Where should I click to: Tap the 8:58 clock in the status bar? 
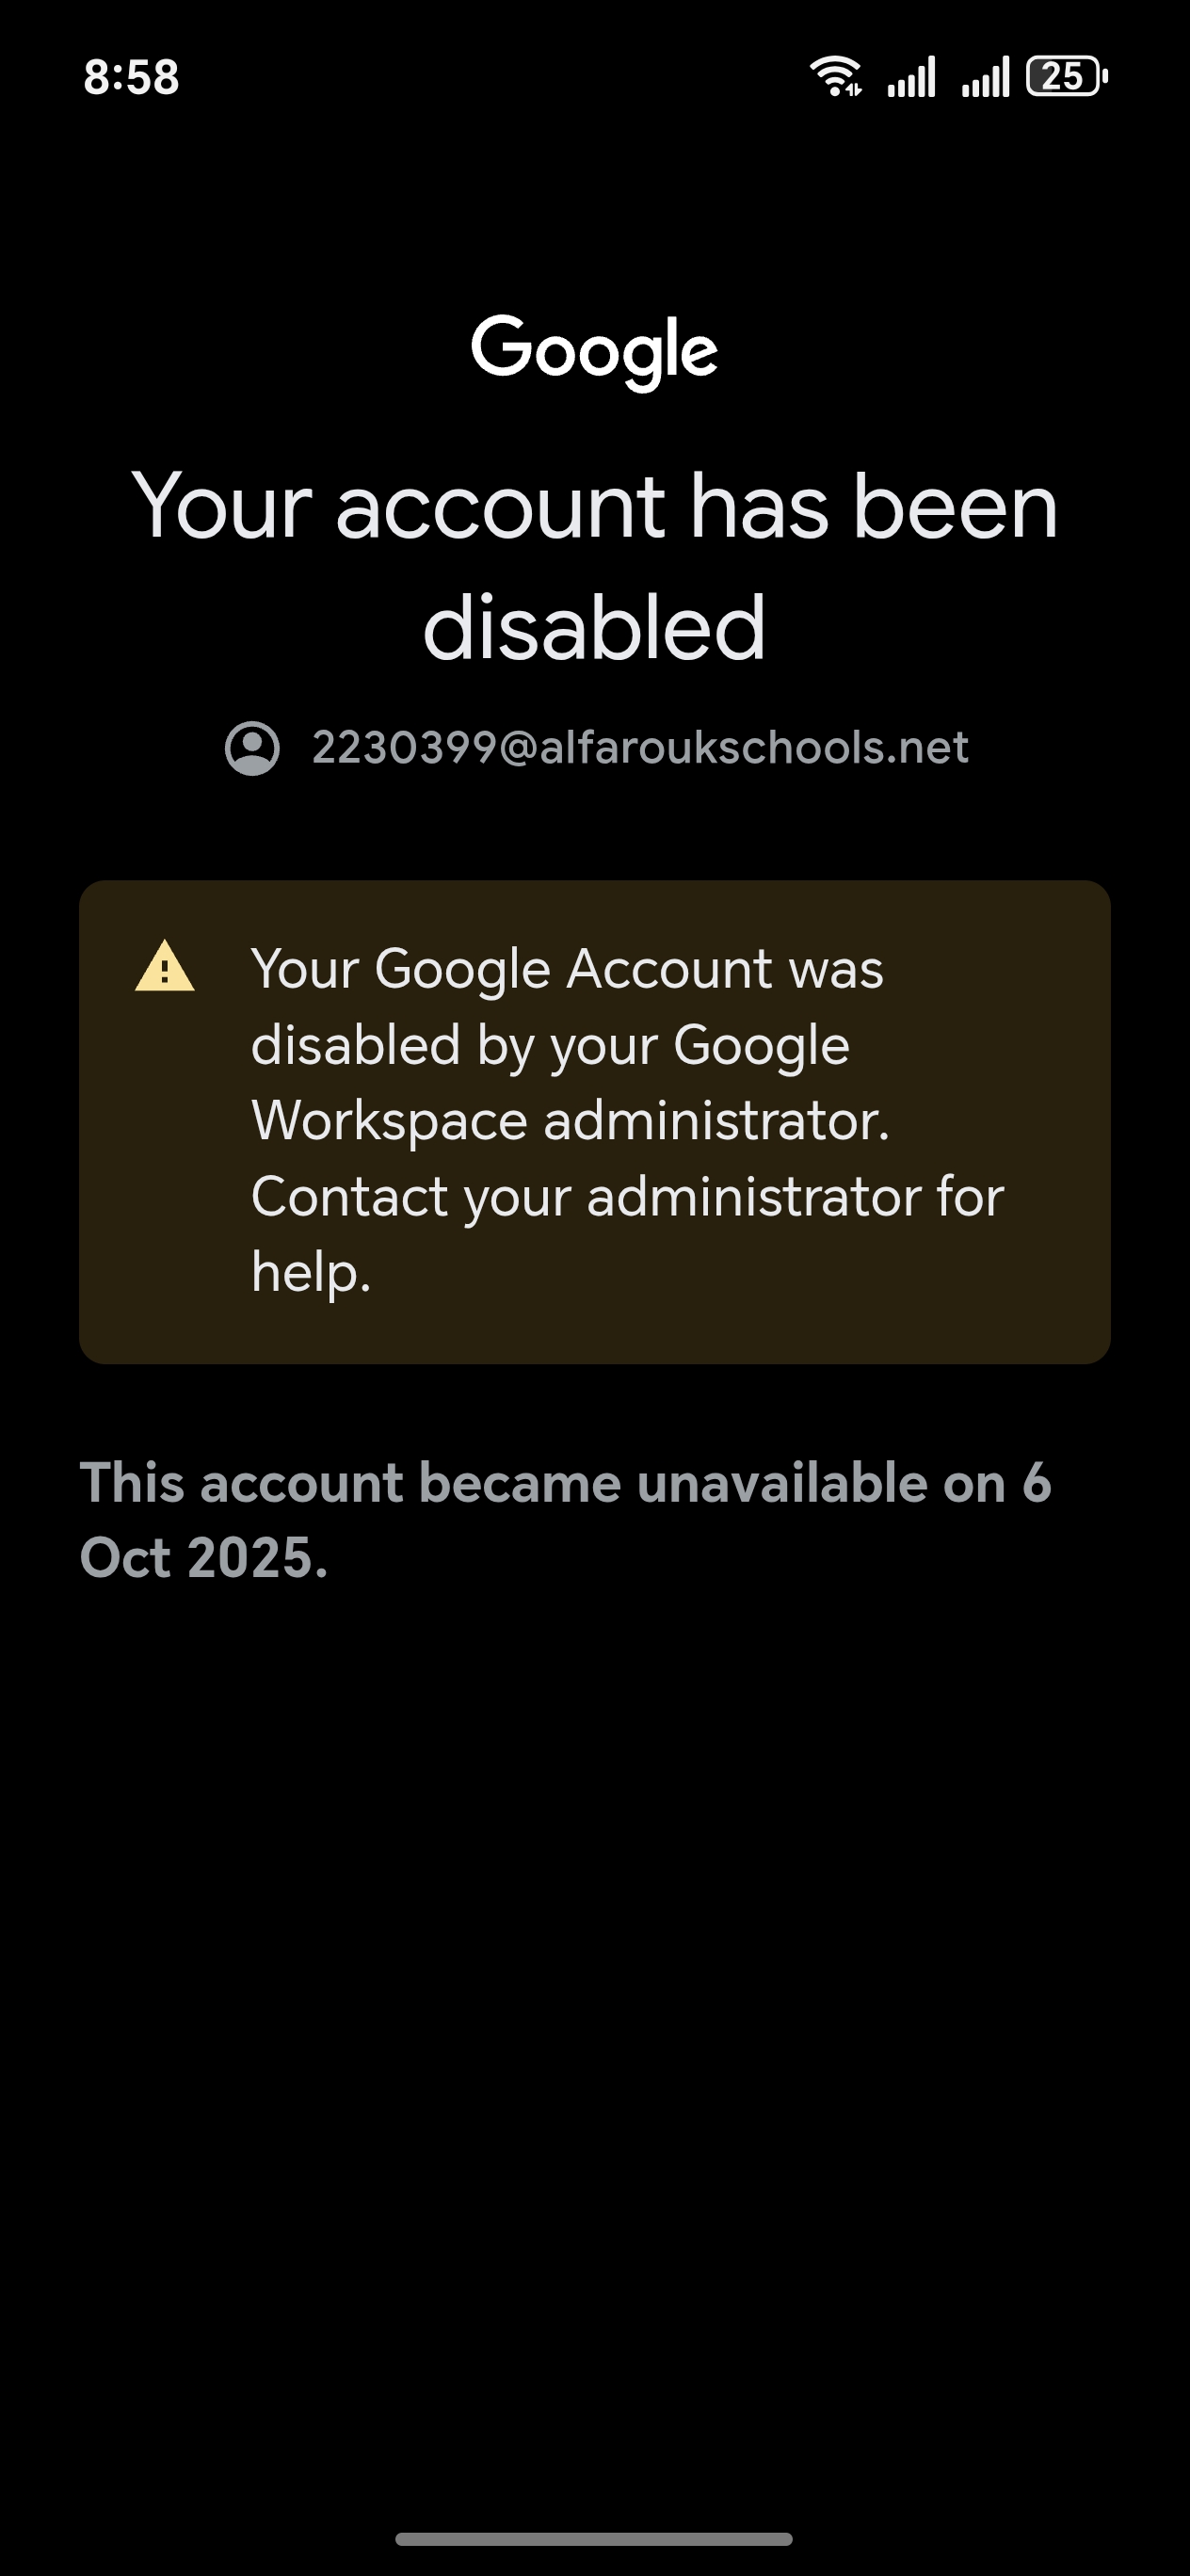pos(131,77)
